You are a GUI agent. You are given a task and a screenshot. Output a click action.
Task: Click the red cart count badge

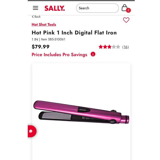pos(128,10)
